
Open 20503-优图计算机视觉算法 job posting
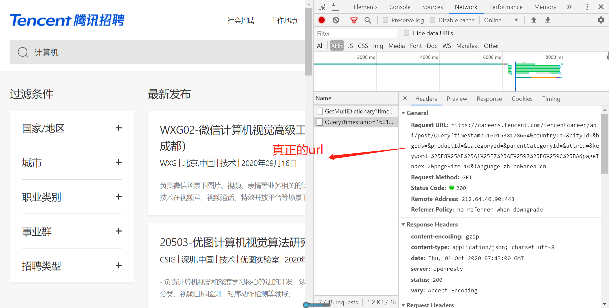pyautogui.click(x=232, y=242)
